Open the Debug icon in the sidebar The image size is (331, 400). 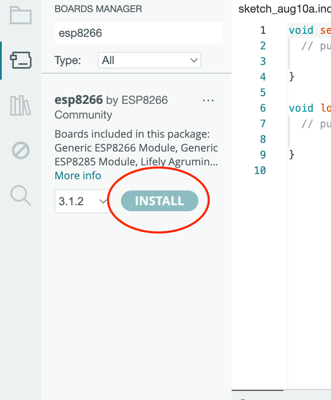point(21,150)
